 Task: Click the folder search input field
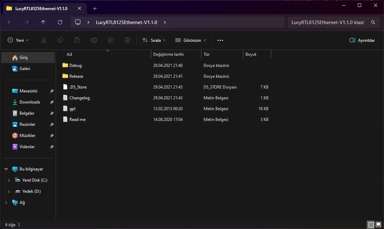pos(328,22)
